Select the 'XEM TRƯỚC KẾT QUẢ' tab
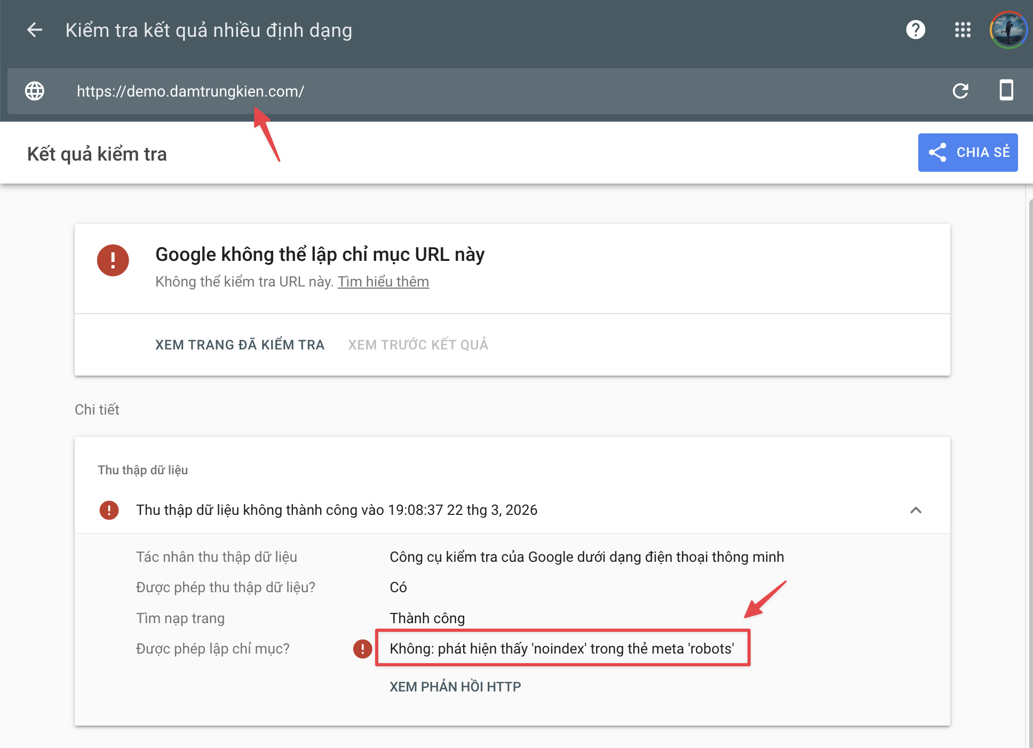Viewport: 1033px width, 748px height. (418, 345)
